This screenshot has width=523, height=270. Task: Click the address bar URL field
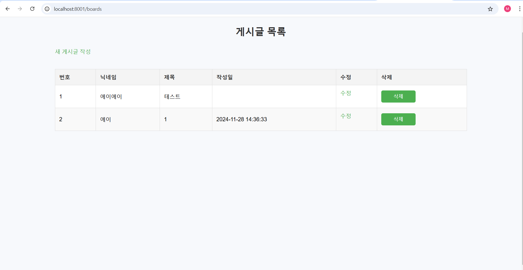[165, 9]
